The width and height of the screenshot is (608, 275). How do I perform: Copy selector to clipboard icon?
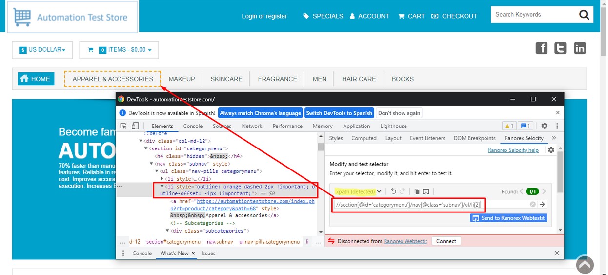pyautogui.click(x=417, y=191)
